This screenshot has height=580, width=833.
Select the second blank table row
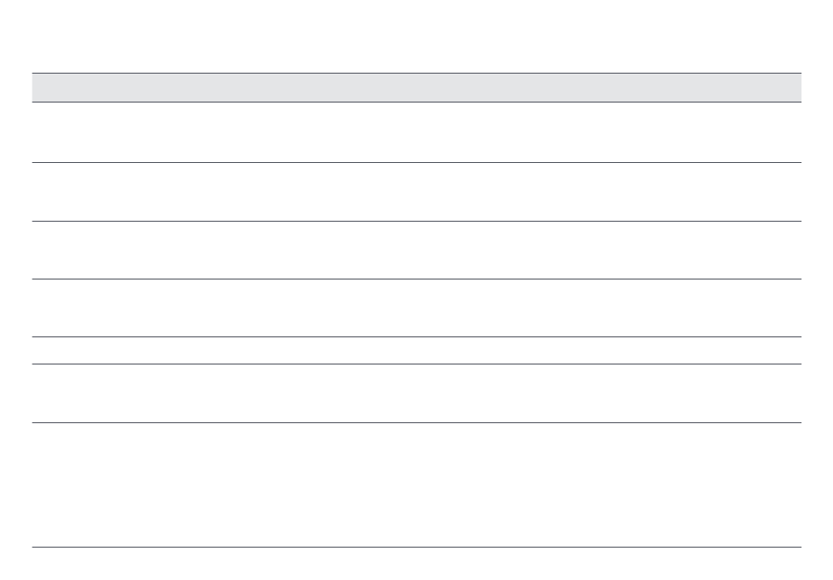(x=416, y=192)
